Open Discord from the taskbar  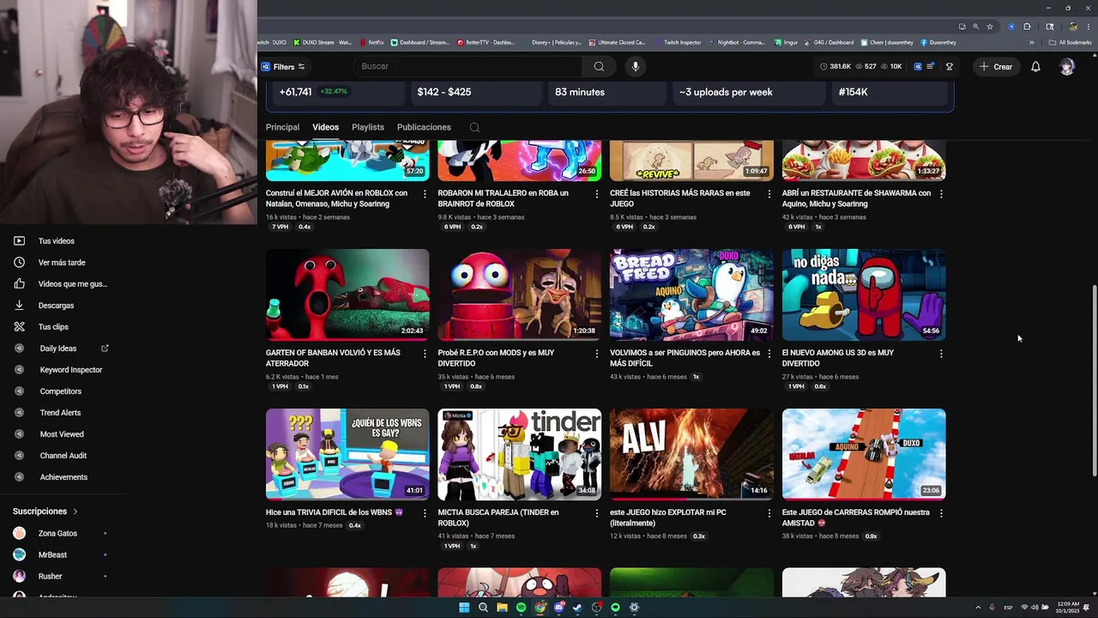[x=558, y=608]
